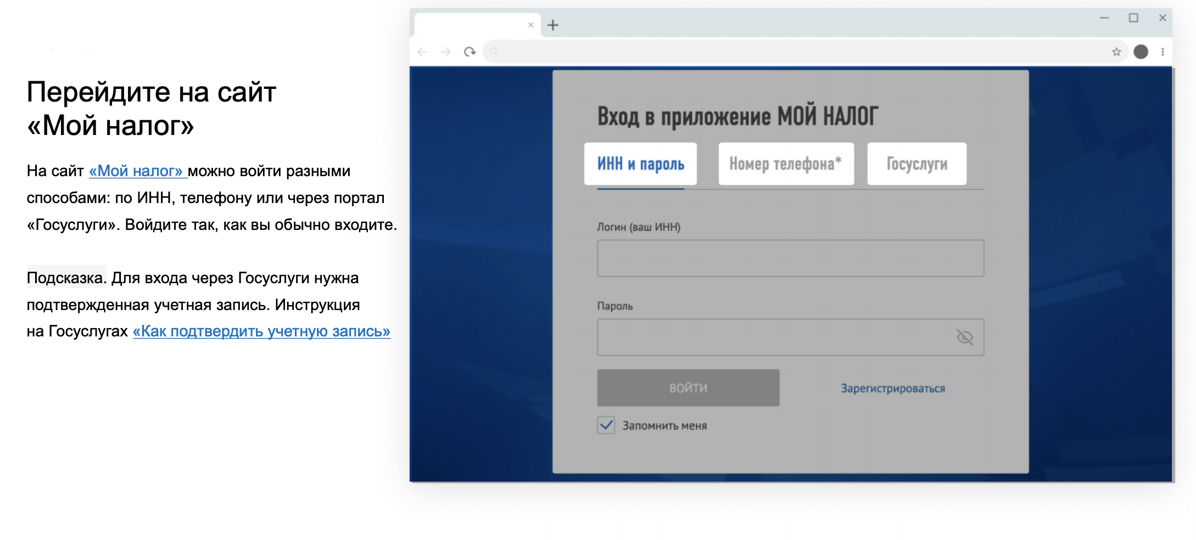Uncheck the «Запомнить меня» checkbox
The height and width of the screenshot is (540, 1196).
point(606,425)
